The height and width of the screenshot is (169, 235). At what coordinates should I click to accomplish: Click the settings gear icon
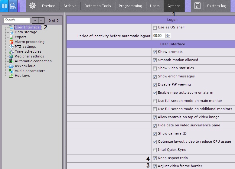click(x=32, y=6)
